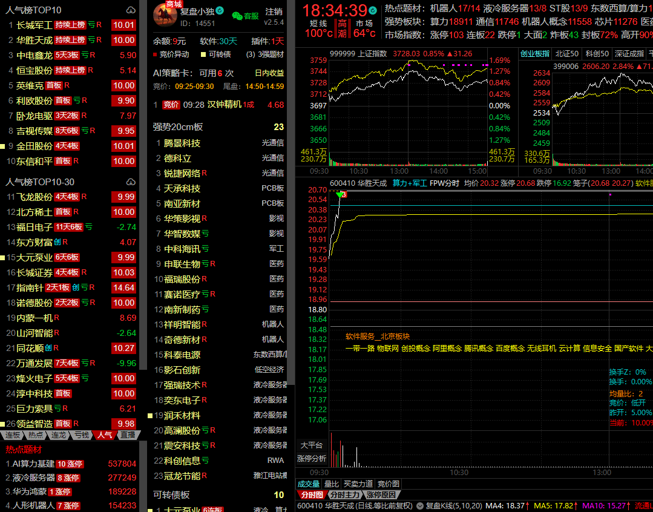Show the 量比 sub-chart
Viewport: 653px width, 512px height.
coord(332,484)
